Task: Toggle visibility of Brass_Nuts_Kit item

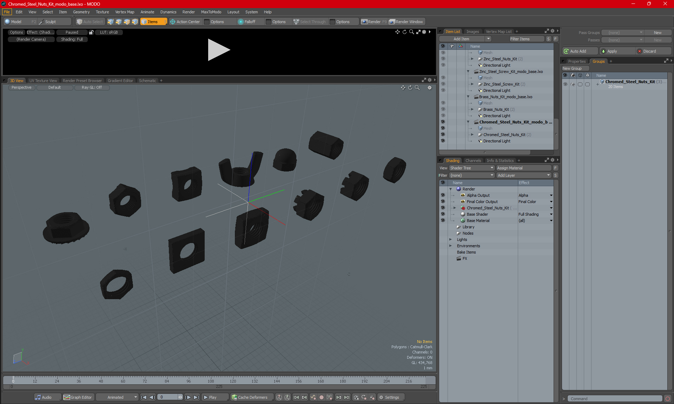Action: pos(443,109)
